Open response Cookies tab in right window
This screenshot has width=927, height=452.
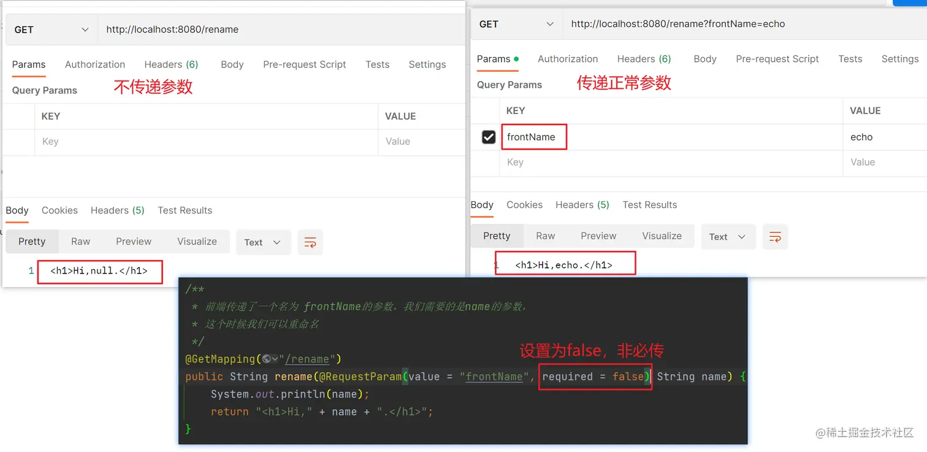click(x=524, y=205)
